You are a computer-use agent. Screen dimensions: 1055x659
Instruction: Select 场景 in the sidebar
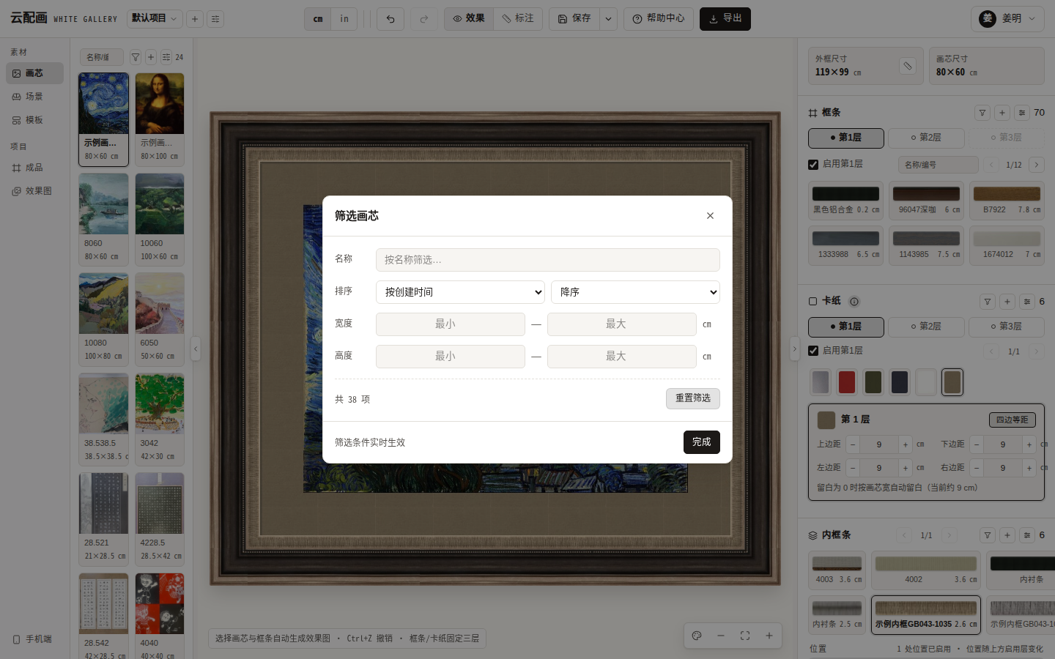coord(34,97)
